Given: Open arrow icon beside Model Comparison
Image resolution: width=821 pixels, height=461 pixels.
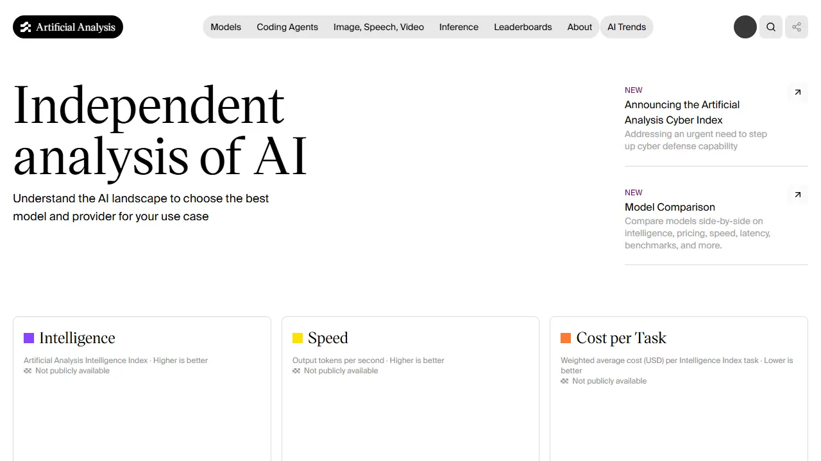Looking at the screenshot, I should pos(798,195).
